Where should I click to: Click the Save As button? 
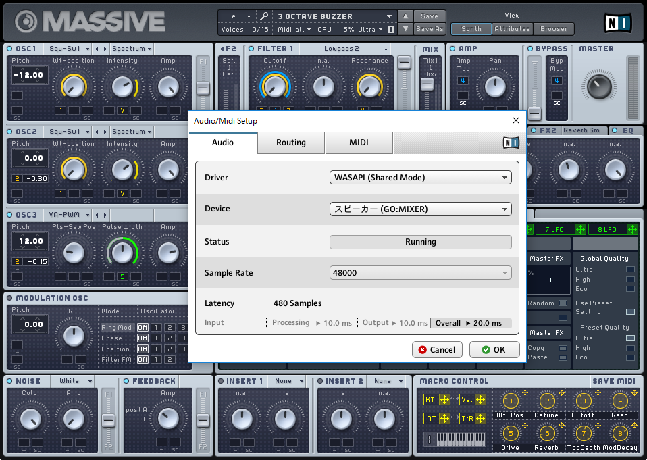[x=430, y=29]
